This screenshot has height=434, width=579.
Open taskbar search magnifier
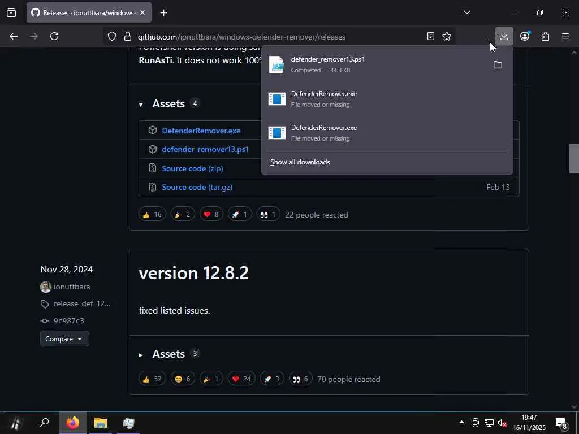[x=44, y=423]
